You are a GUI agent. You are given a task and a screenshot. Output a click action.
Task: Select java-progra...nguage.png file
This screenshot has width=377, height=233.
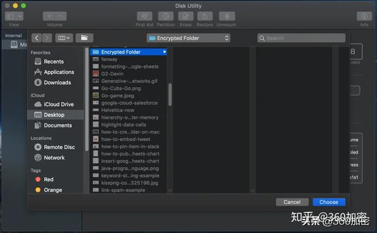point(128,168)
